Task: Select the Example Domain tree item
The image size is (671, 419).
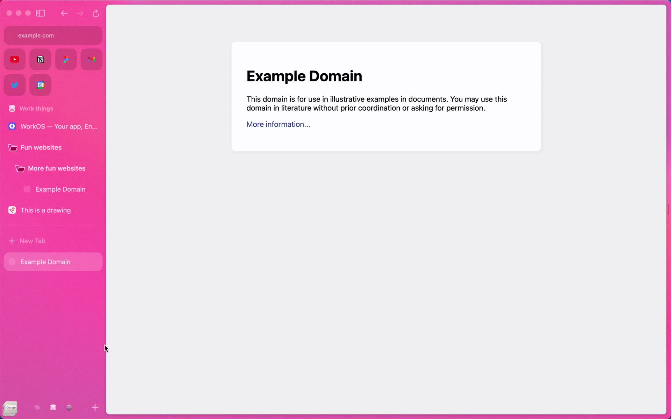Action: tap(60, 189)
